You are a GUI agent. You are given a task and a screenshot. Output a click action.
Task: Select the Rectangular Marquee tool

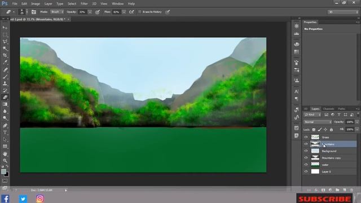5,35
